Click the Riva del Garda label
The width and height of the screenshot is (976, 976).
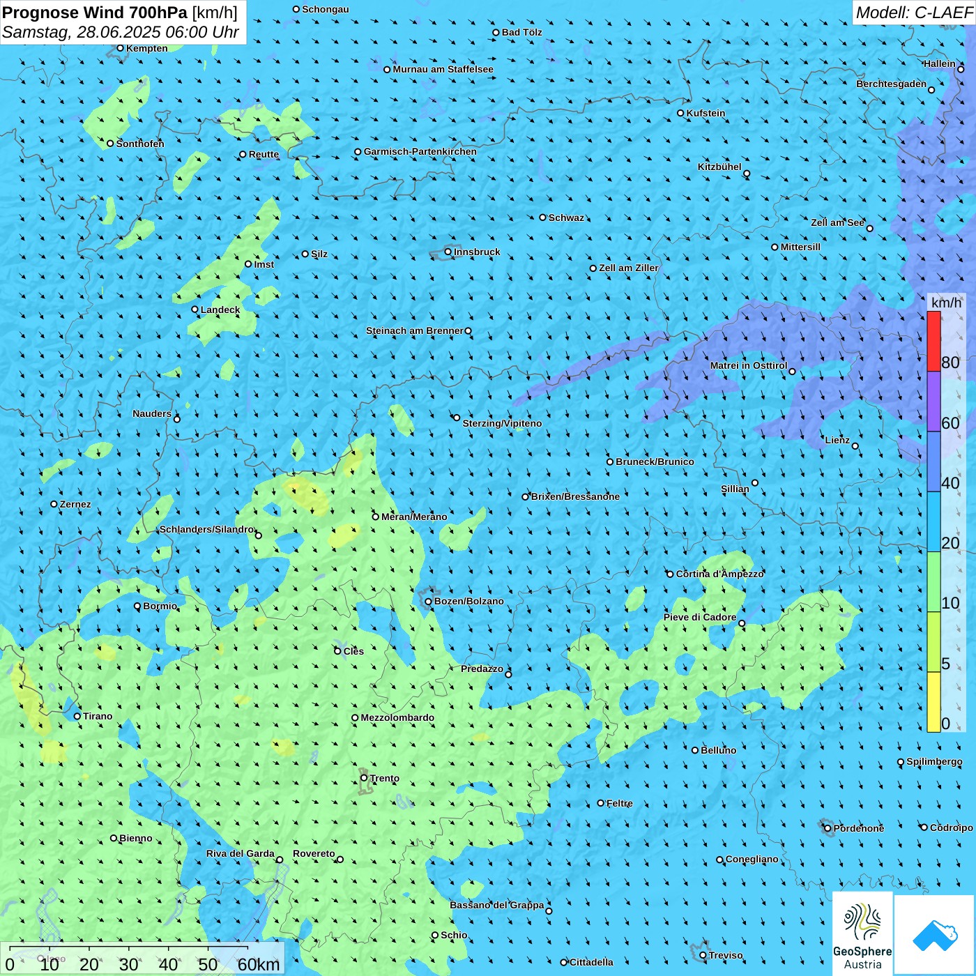pyautogui.click(x=241, y=854)
